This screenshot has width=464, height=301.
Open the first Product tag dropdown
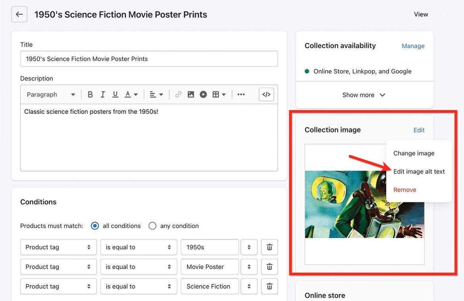58,247
